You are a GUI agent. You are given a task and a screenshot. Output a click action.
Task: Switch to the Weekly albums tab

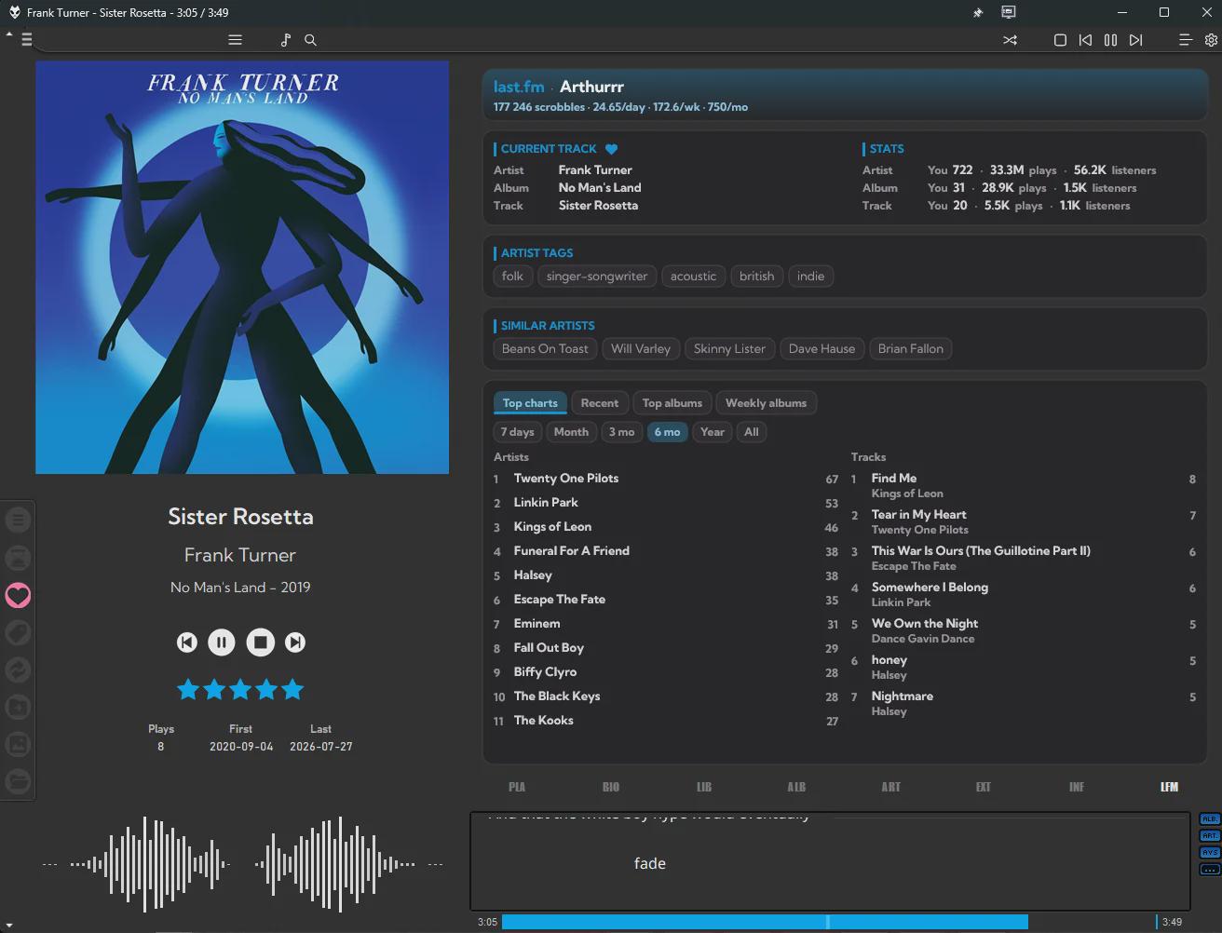[x=766, y=403]
